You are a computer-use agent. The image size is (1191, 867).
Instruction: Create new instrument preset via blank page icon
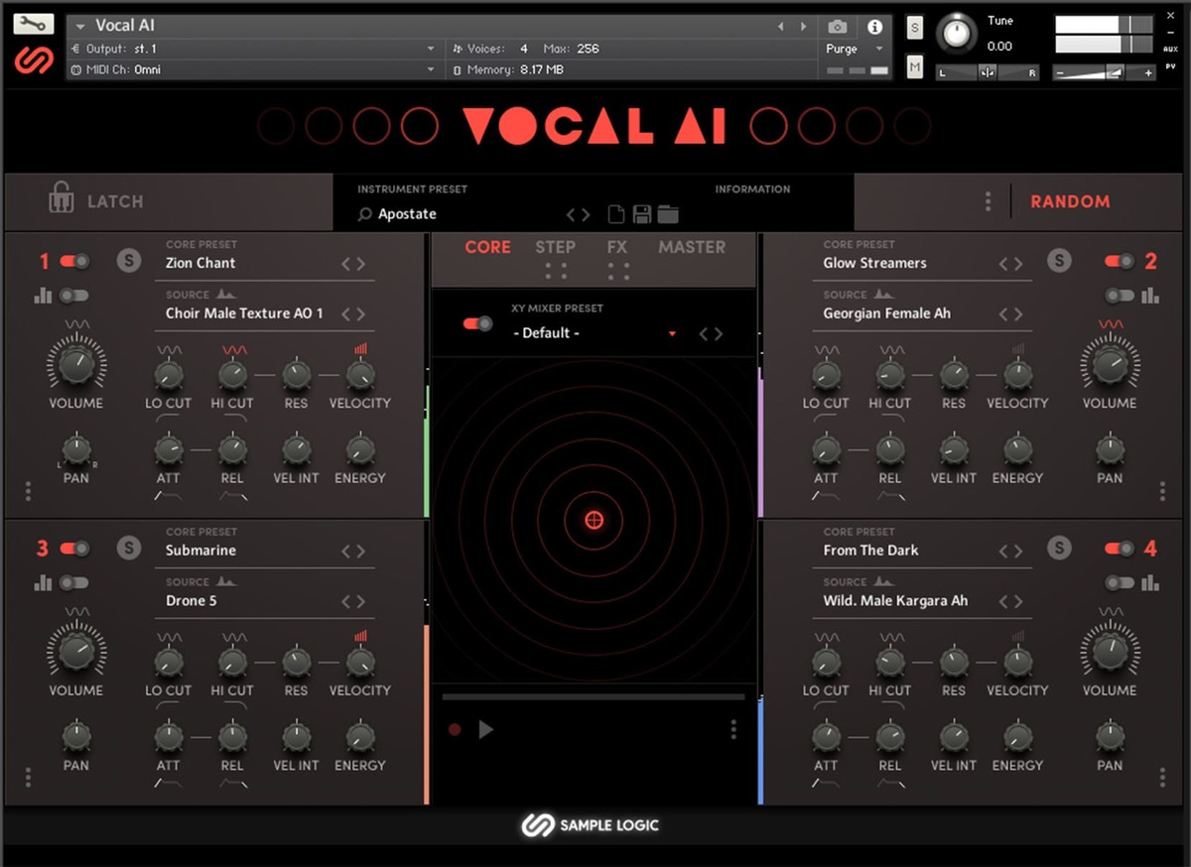tap(615, 213)
